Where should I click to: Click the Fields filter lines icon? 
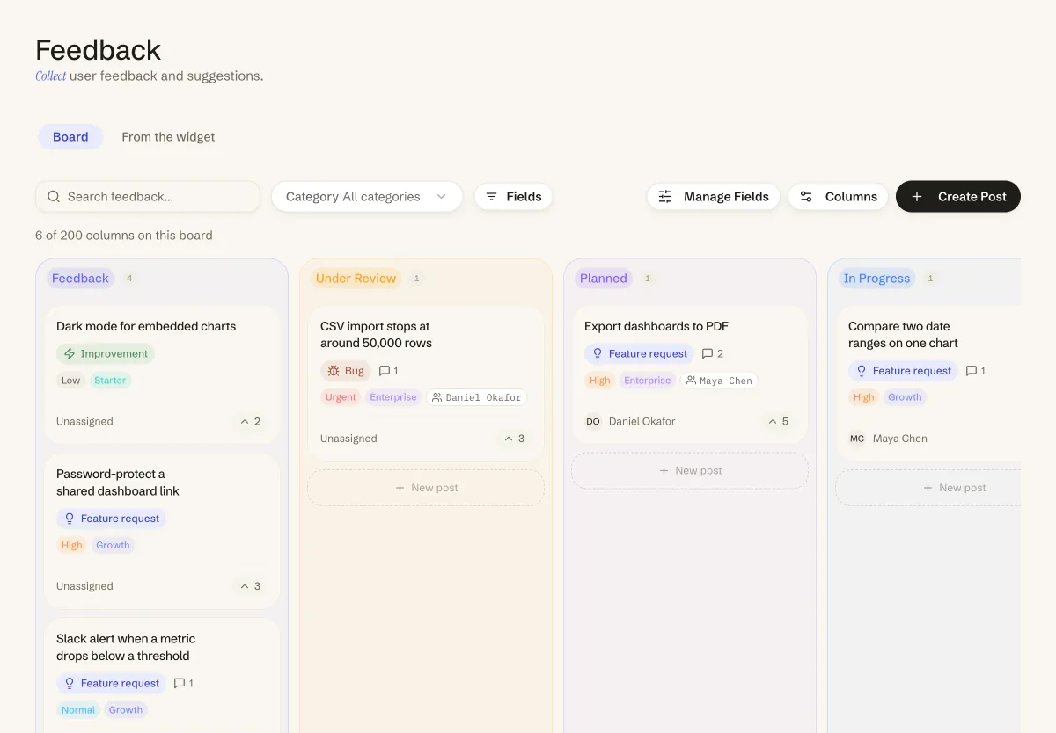tap(492, 197)
